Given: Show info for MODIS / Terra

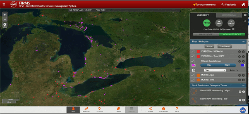Looking at the screenshot, I should tap(243, 80).
